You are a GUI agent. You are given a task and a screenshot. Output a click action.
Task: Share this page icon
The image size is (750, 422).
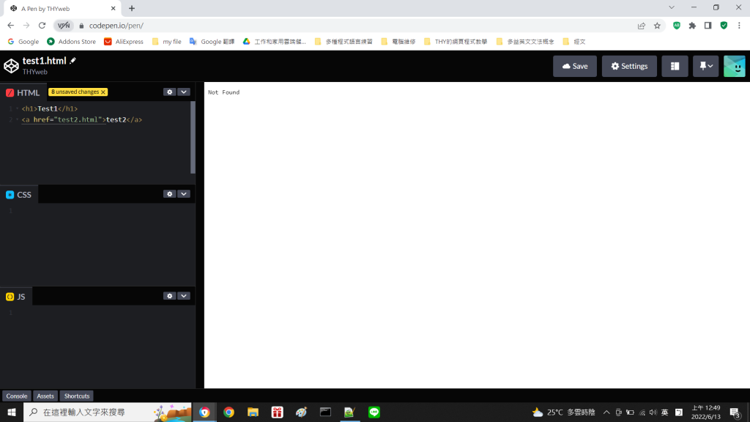point(642,26)
